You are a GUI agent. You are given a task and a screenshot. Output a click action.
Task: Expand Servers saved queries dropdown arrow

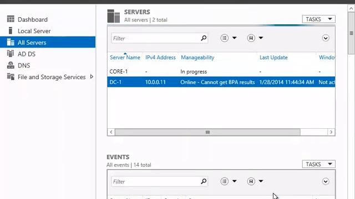(261, 38)
